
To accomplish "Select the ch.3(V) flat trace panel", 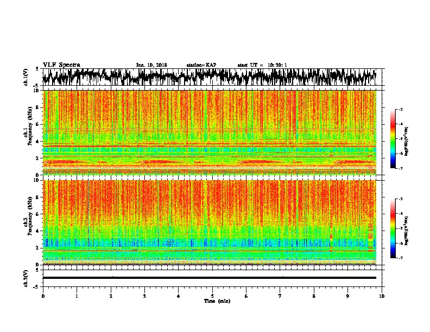I will point(212,278).
